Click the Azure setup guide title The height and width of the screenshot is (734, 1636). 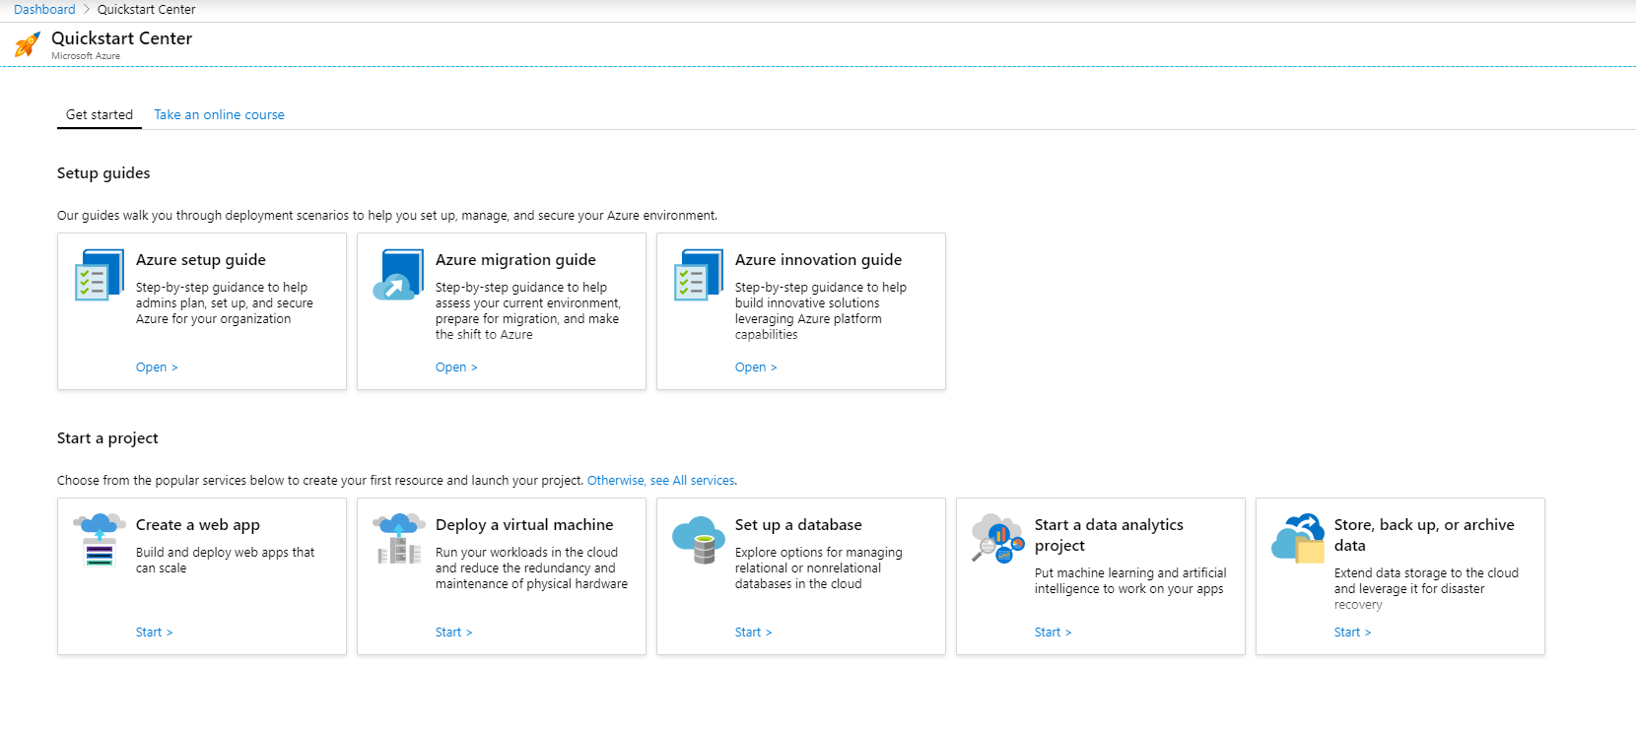click(x=201, y=260)
